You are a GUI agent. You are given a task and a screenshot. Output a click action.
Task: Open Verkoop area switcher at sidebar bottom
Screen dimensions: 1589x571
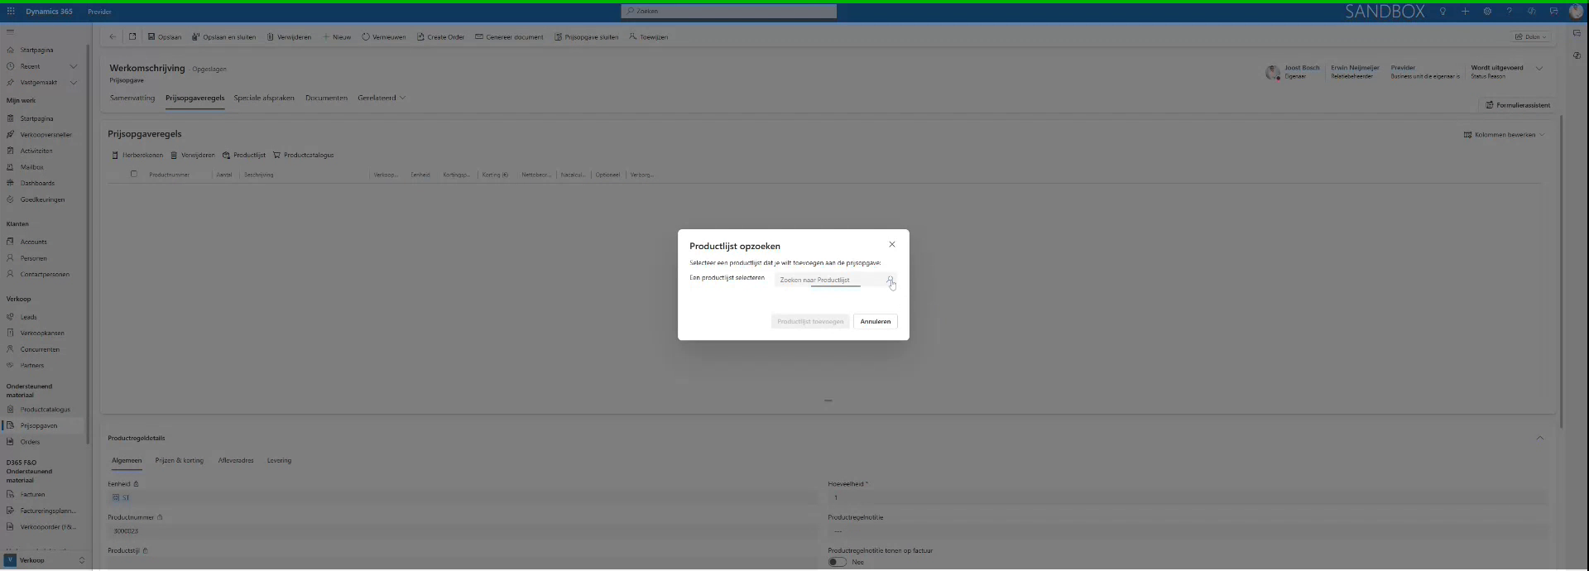click(45, 560)
